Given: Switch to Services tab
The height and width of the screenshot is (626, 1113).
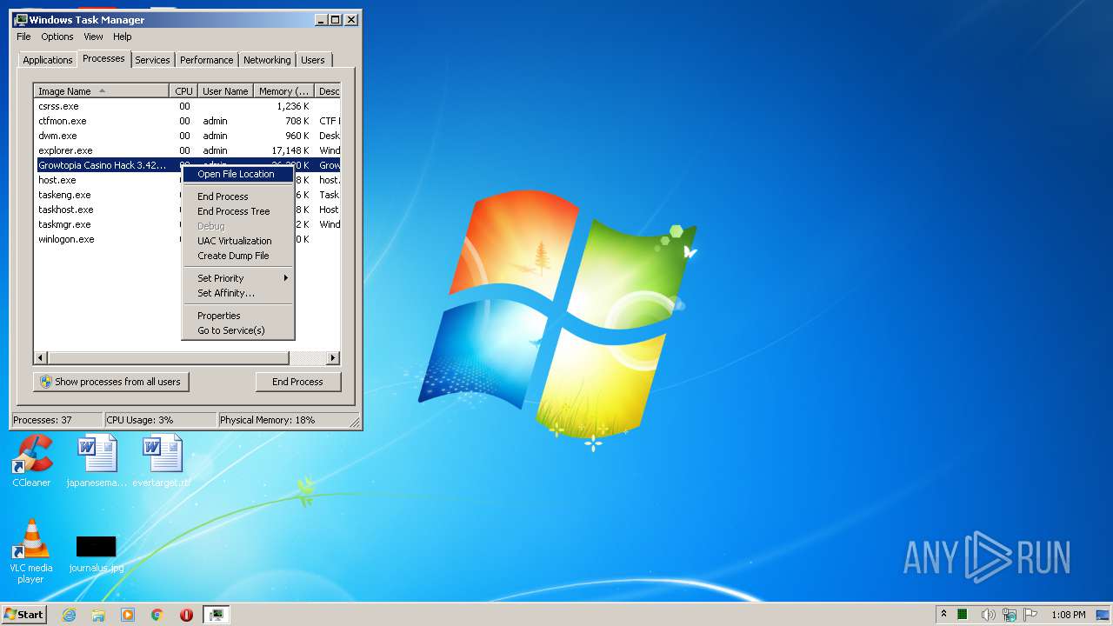Looking at the screenshot, I should [152, 60].
